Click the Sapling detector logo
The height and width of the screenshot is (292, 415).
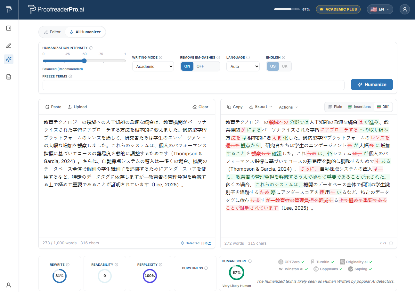coord(351,269)
